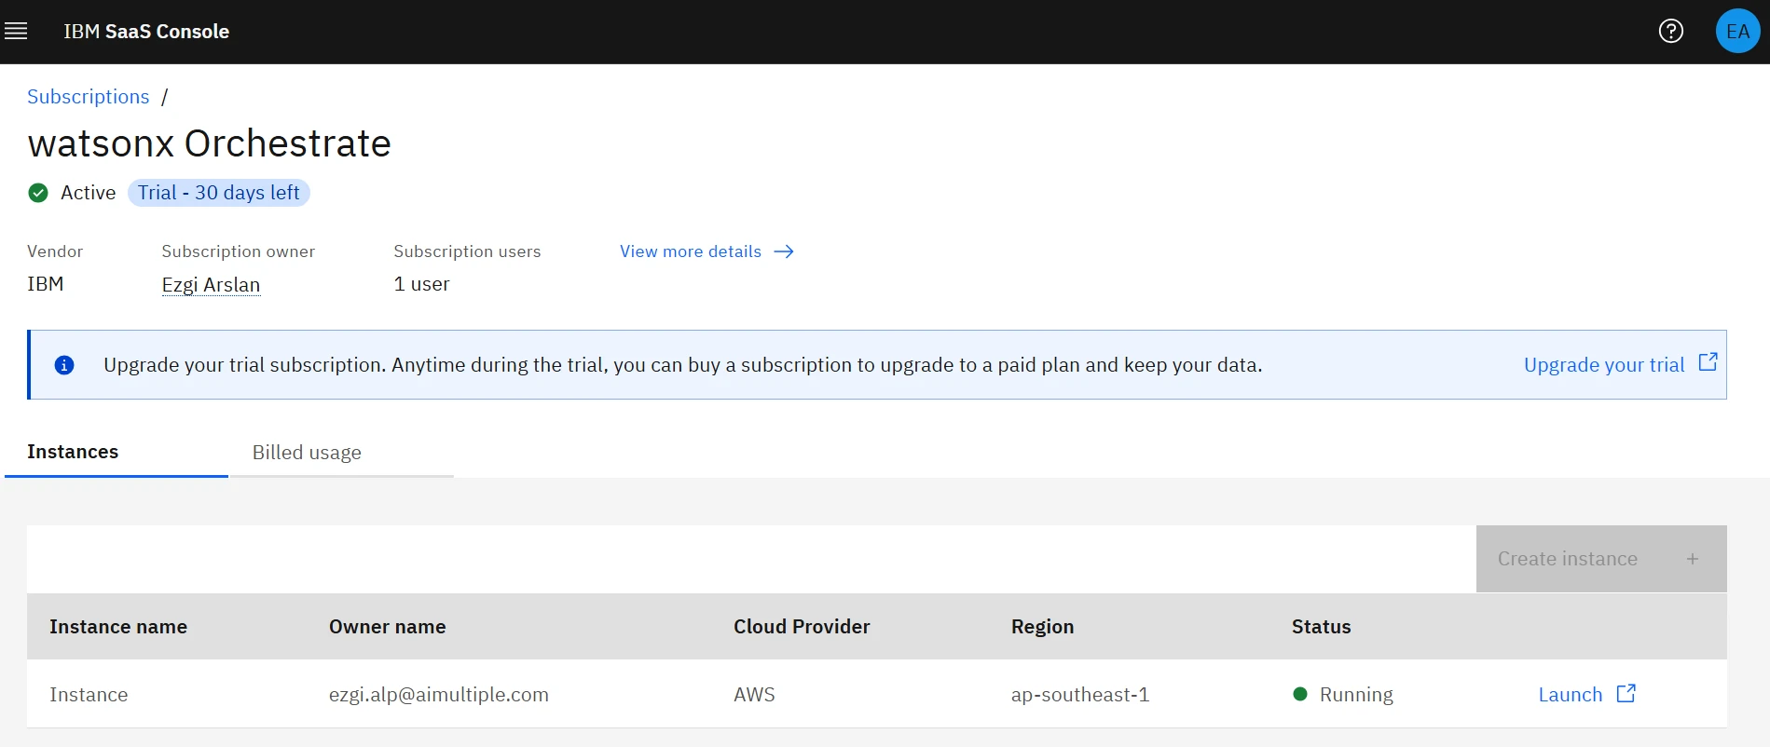Click the blue info icon in upgrade banner
The width and height of the screenshot is (1770, 747).
[64, 365]
